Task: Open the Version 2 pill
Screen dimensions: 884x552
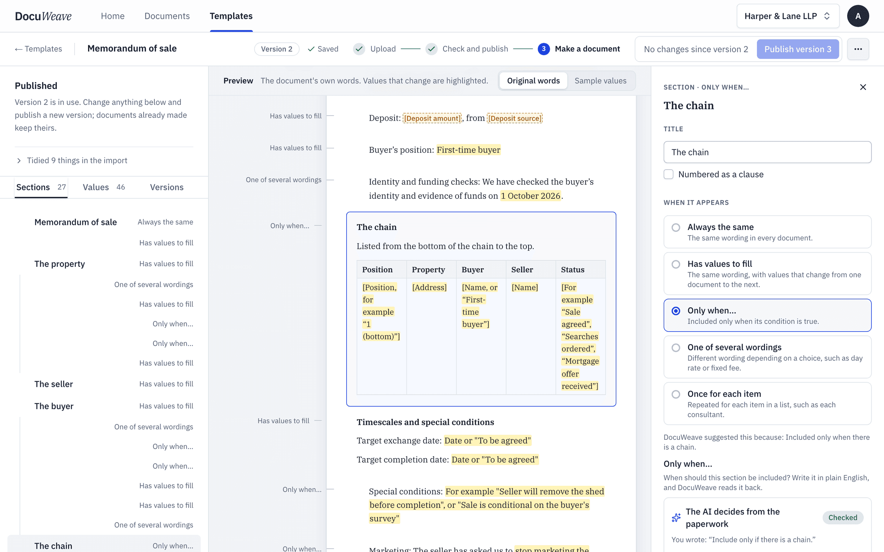Action: pyautogui.click(x=277, y=49)
